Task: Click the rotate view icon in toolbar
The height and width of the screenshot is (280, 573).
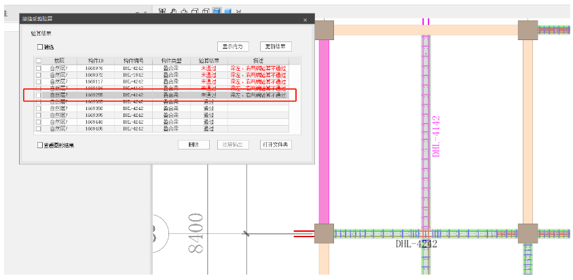Action: coord(185,12)
